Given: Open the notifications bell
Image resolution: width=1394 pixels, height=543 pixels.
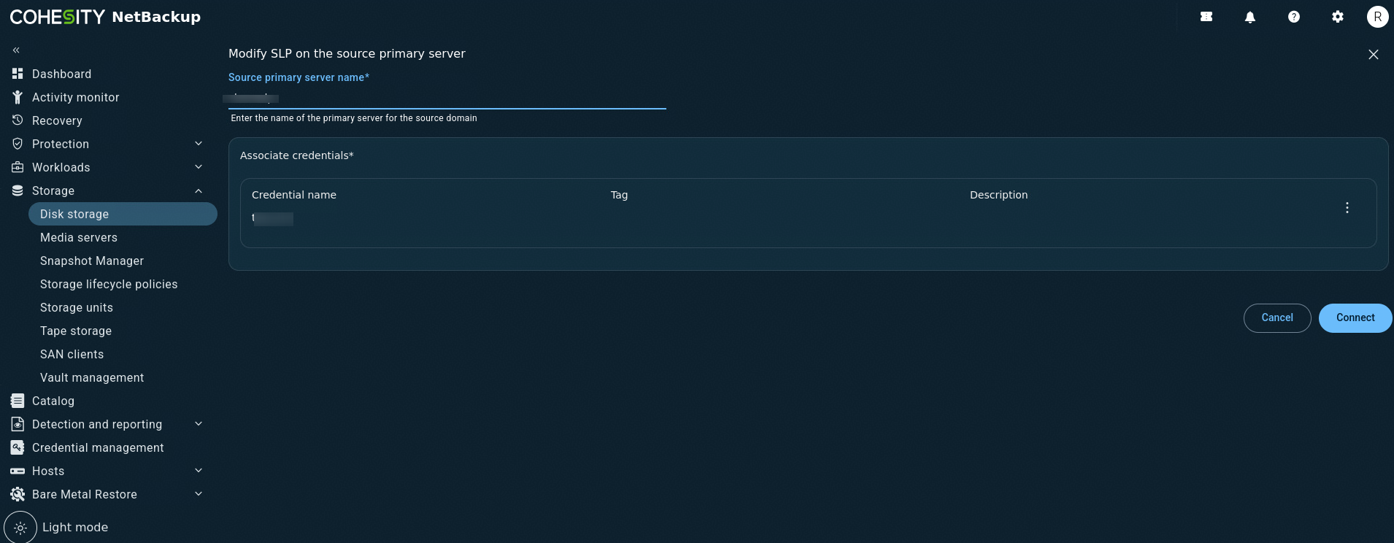Looking at the screenshot, I should 1250,17.
